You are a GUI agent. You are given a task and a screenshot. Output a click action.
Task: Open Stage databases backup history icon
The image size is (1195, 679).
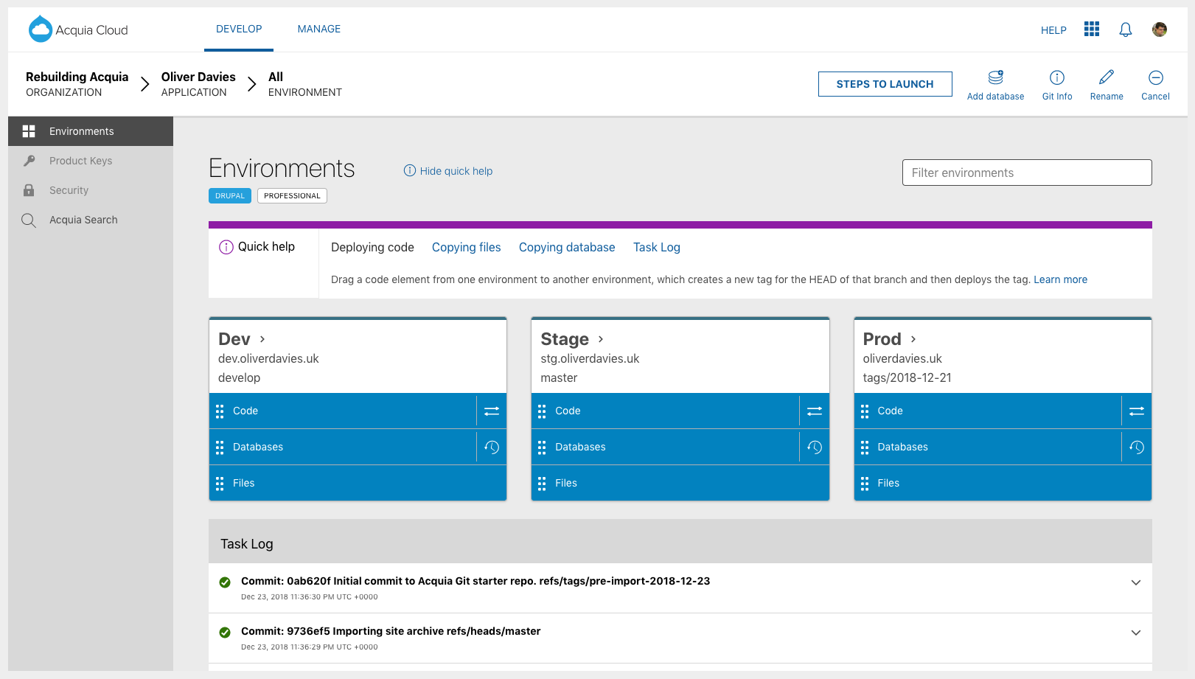pyautogui.click(x=814, y=448)
